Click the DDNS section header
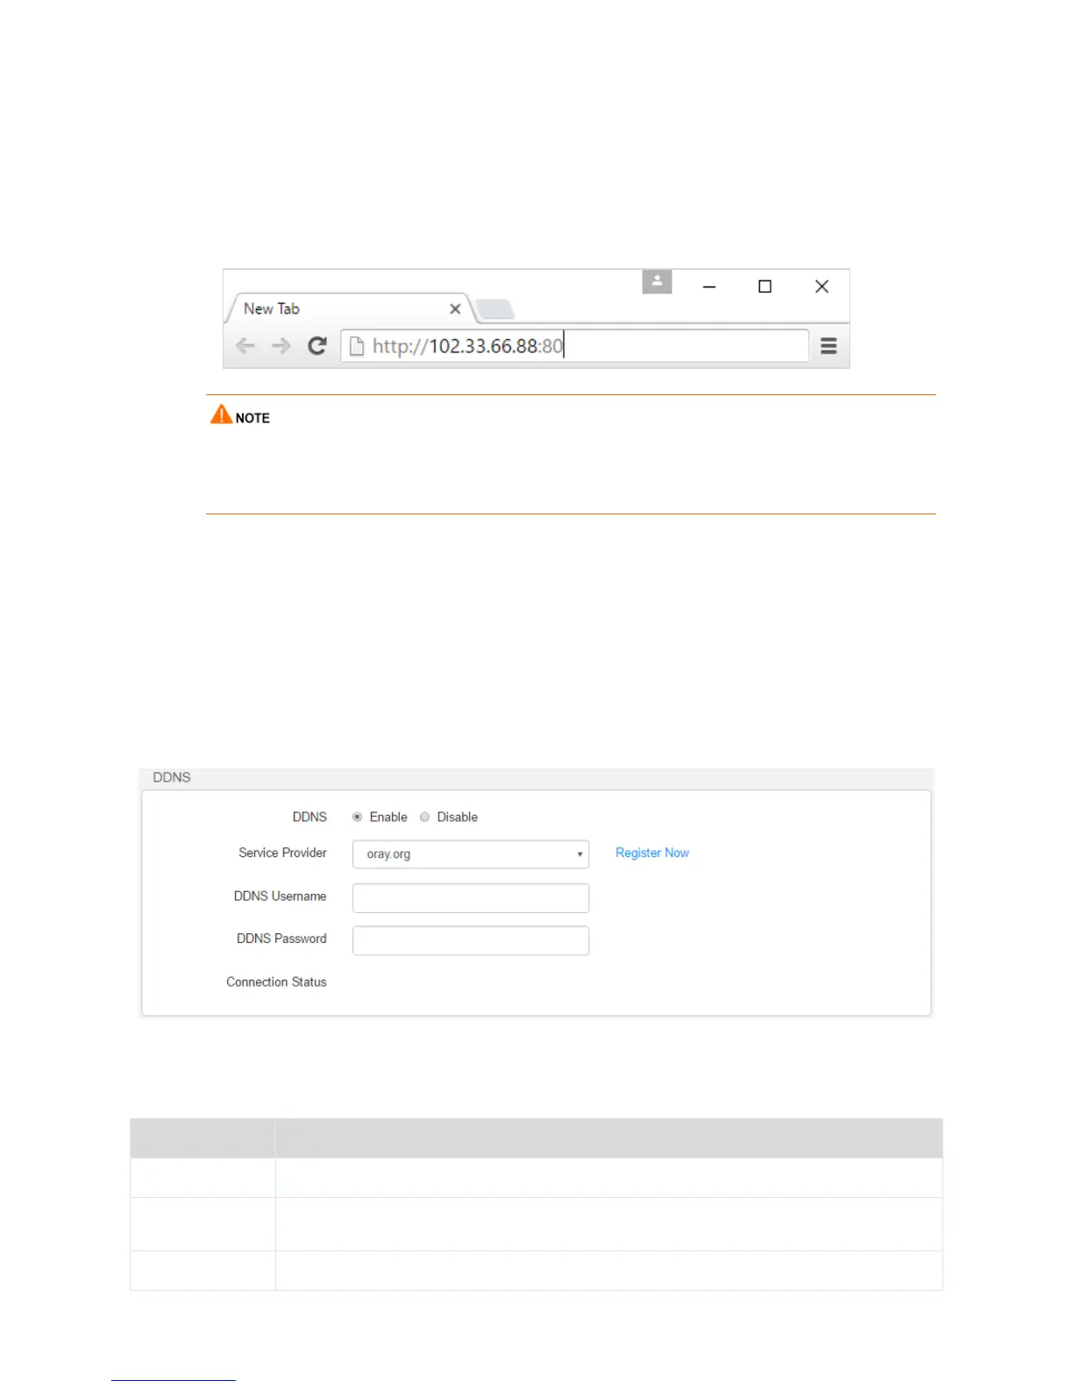Image resolution: width=1073 pixels, height=1388 pixels. 172,777
